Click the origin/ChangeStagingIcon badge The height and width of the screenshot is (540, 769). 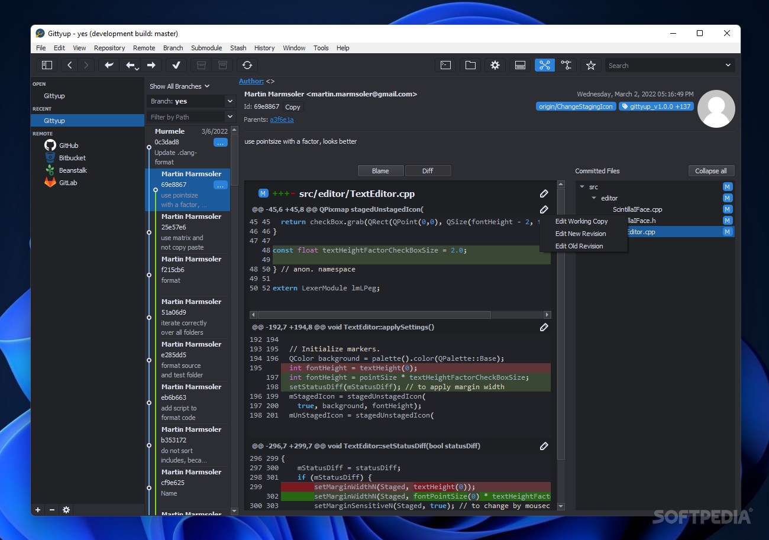point(575,106)
